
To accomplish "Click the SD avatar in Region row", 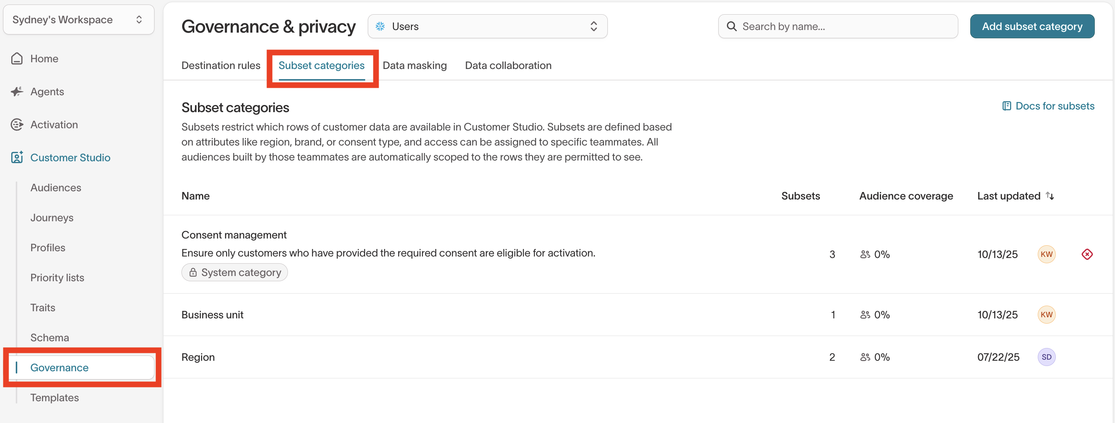I will (x=1046, y=357).
